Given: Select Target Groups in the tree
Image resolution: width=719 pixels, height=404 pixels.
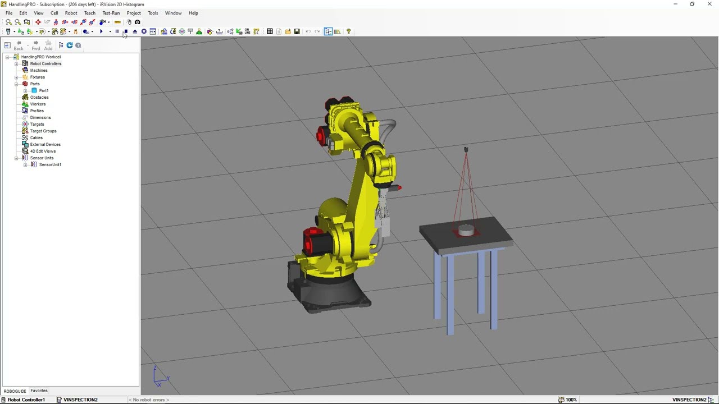Looking at the screenshot, I should tap(43, 131).
